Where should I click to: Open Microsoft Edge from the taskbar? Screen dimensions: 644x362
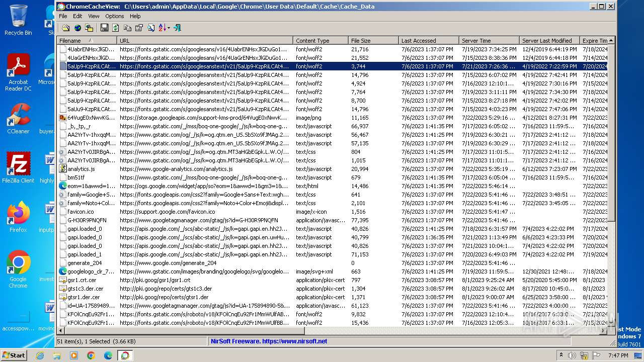coord(108,355)
